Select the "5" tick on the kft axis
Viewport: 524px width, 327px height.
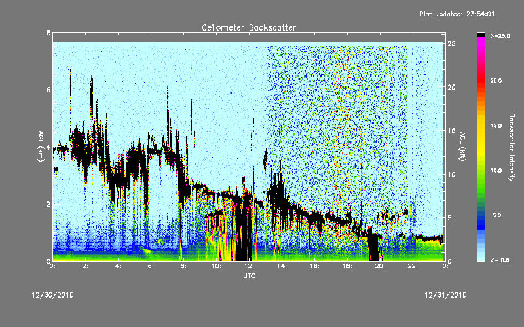tap(450, 218)
